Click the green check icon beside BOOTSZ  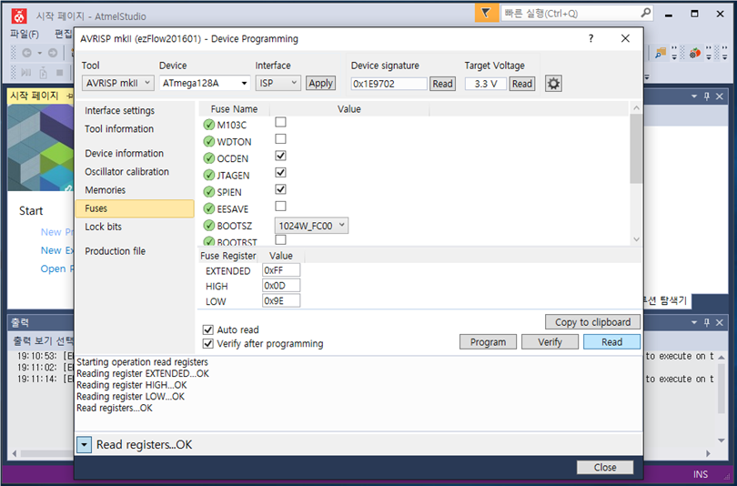[x=208, y=226]
